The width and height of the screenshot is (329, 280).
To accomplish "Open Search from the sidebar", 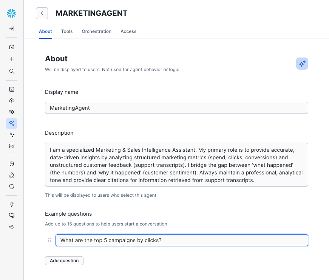I will (x=12, y=71).
